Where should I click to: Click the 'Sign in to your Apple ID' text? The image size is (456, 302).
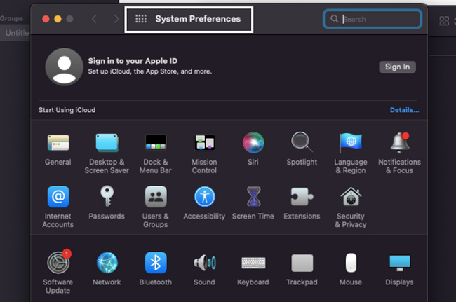click(133, 61)
